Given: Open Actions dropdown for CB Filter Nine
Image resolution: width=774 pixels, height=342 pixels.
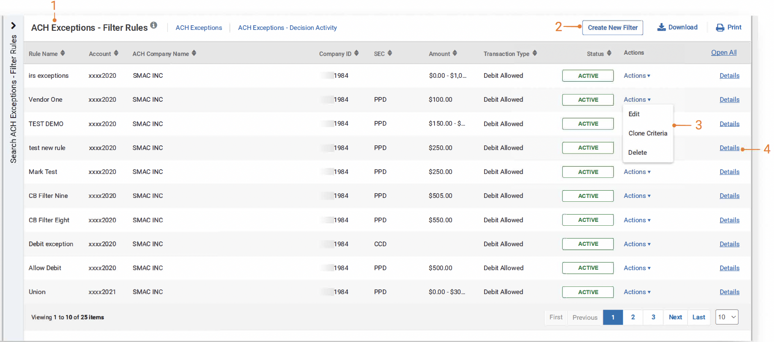Looking at the screenshot, I should 637,196.
